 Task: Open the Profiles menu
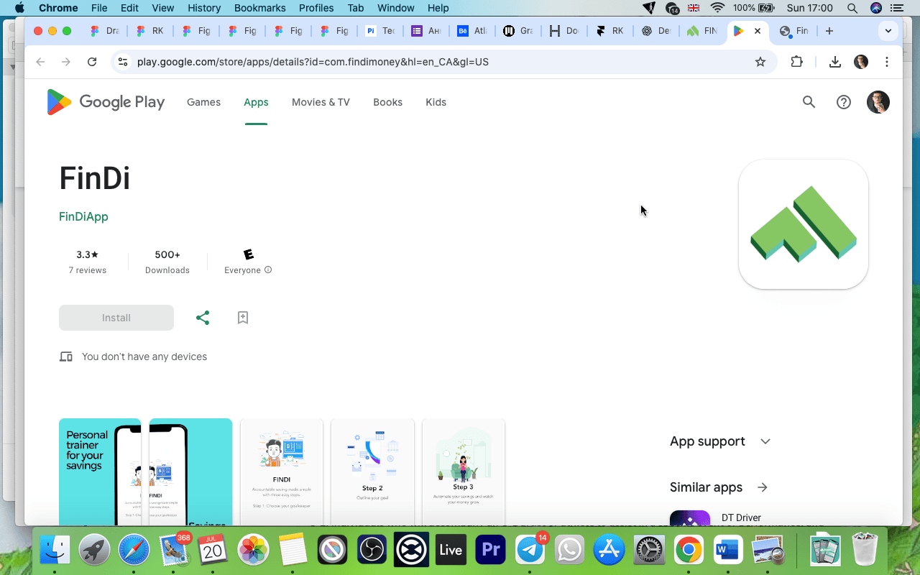(316, 8)
